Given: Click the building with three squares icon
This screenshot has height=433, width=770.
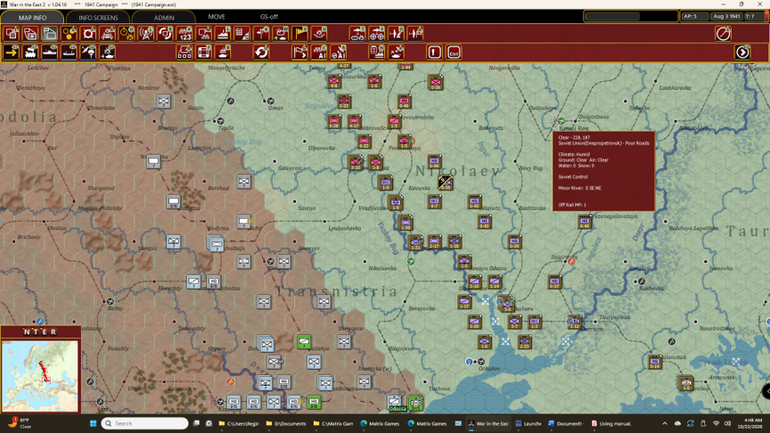Looking at the screenshot, I should click(x=184, y=52).
